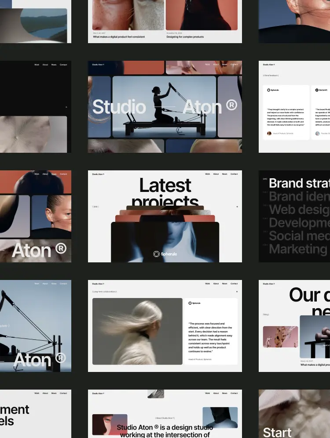Click Contact in the About Studio Aton mockup nav
330x438 pixels.
pyautogui.click(x=234, y=393)
